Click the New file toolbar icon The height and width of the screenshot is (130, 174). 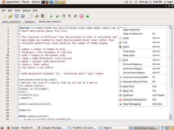[x=4, y=16]
